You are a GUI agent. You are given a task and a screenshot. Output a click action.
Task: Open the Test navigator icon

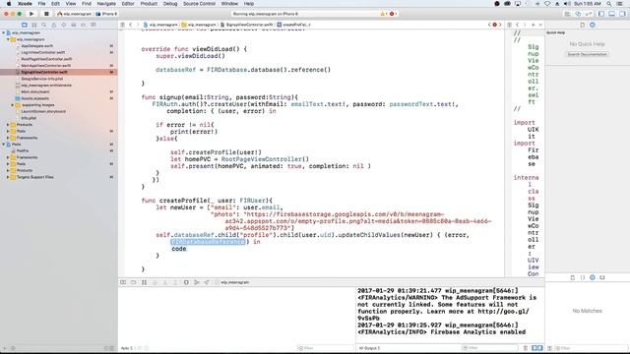[63, 25]
